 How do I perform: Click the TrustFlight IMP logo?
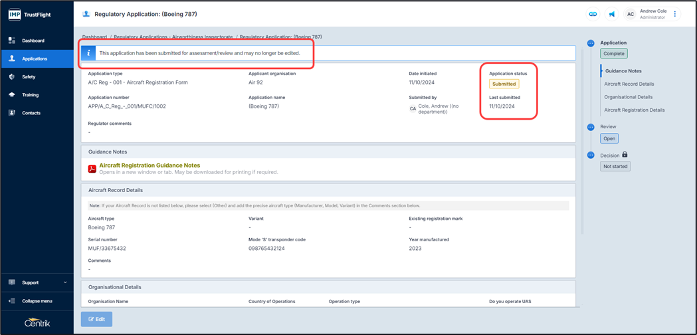tap(15, 15)
